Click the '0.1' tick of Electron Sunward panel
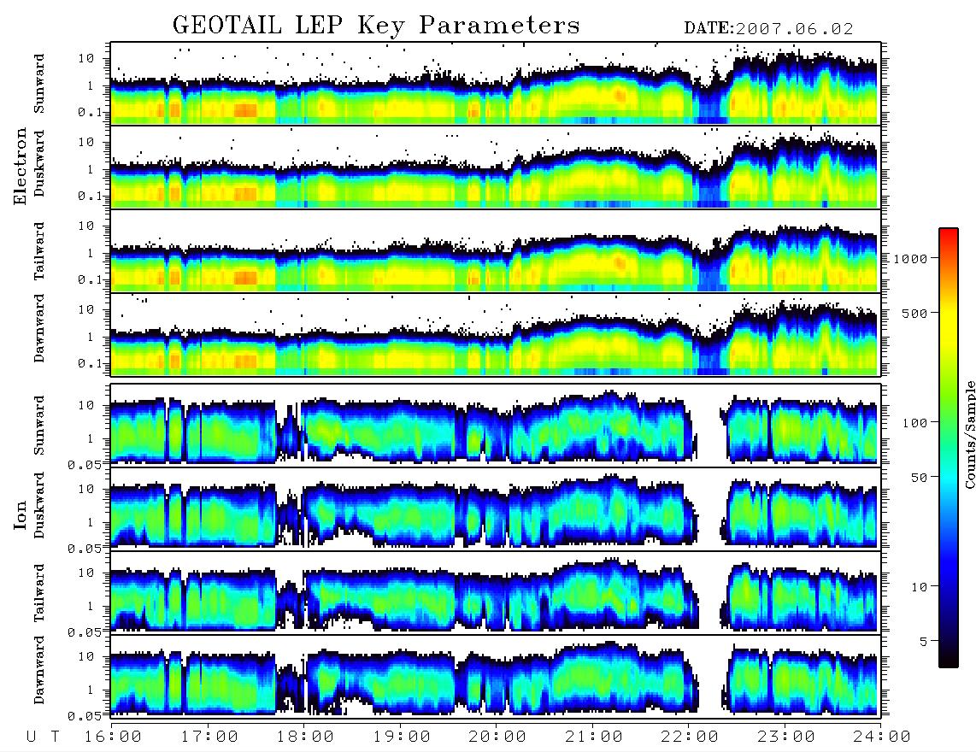Image resolution: width=976 pixels, height=752 pixels. click(90, 112)
